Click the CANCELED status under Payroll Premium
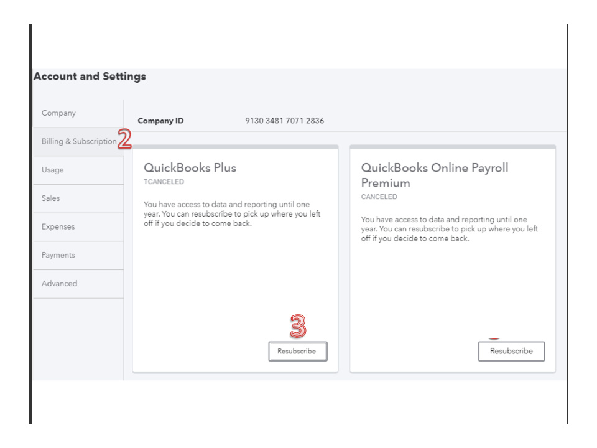The height and width of the screenshot is (448, 597). (x=379, y=197)
